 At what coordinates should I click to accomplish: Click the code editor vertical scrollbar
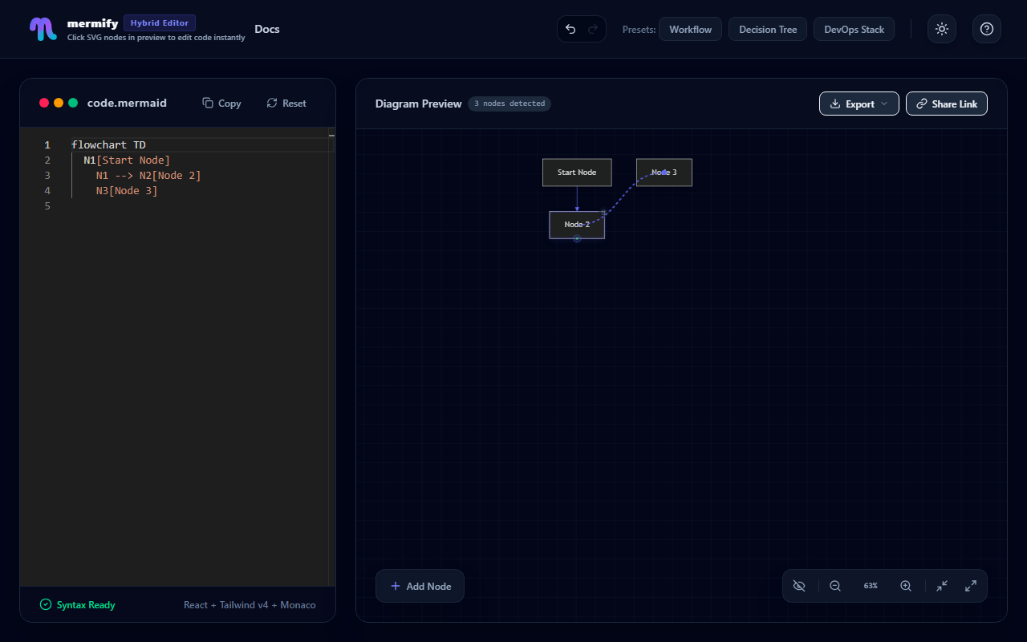[x=331, y=357]
